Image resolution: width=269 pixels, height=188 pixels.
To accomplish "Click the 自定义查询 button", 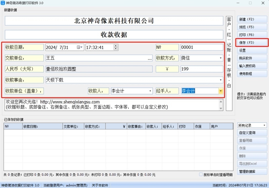I will tap(252, 133).
